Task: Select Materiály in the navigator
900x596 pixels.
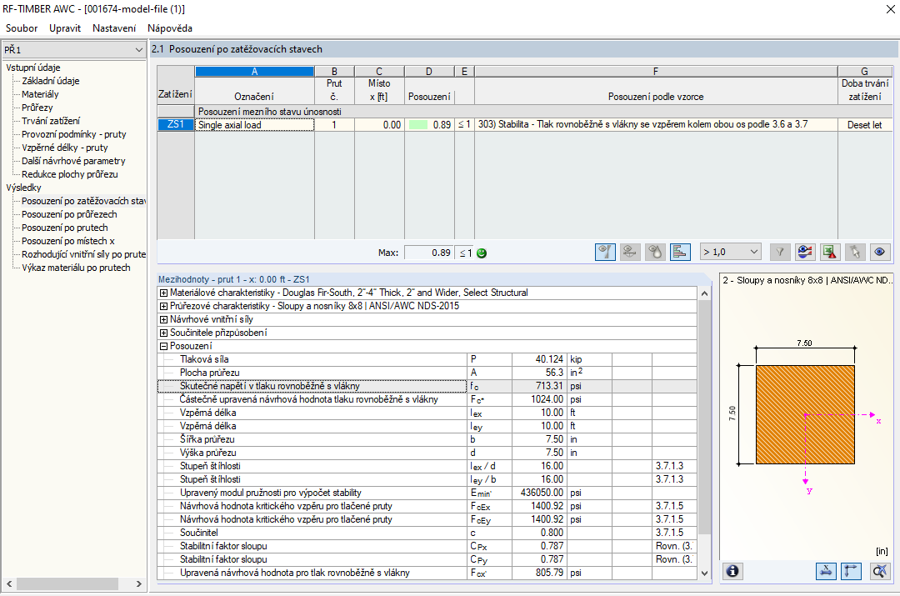Action: pyautogui.click(x=40, y=94)
